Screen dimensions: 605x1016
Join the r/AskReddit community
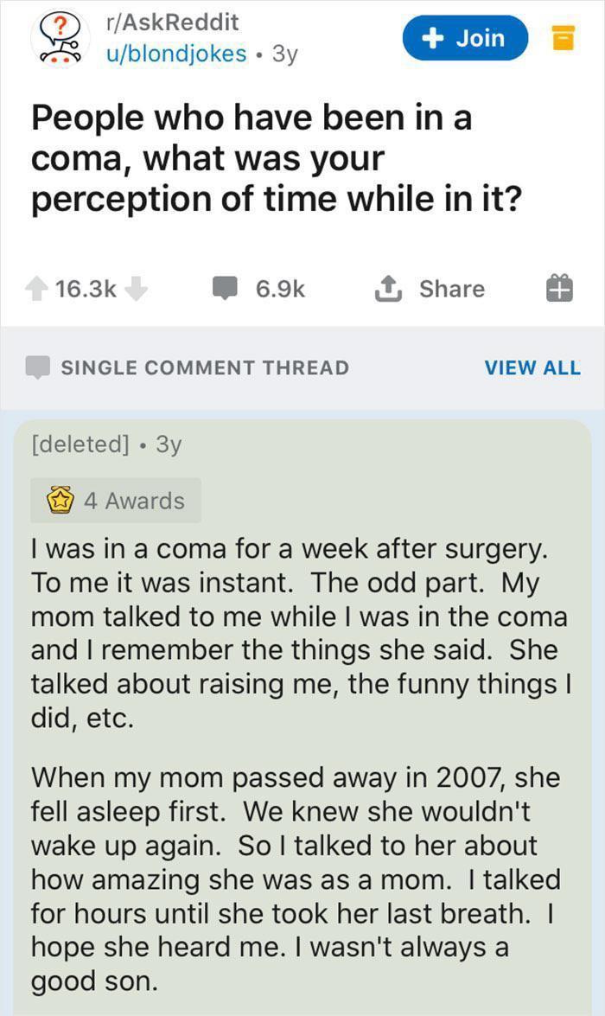[x=465, y=37]
